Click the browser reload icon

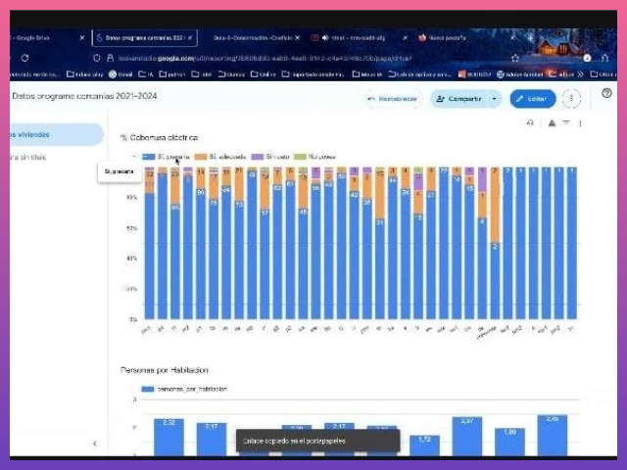[24, 58]
